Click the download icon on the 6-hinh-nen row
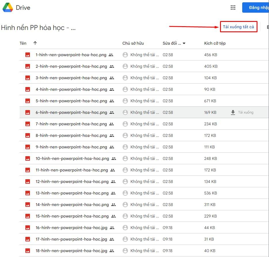The width and height of the screenshot is (269, 257). click(233, 112)
